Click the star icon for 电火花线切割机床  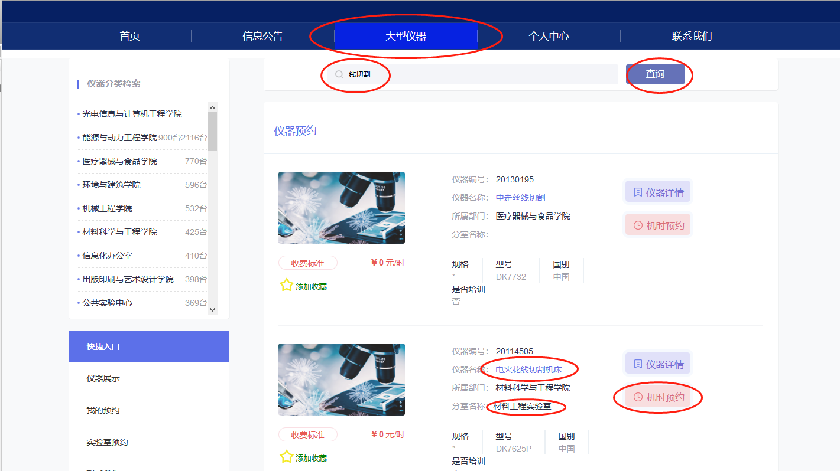(x=286, y=457)
